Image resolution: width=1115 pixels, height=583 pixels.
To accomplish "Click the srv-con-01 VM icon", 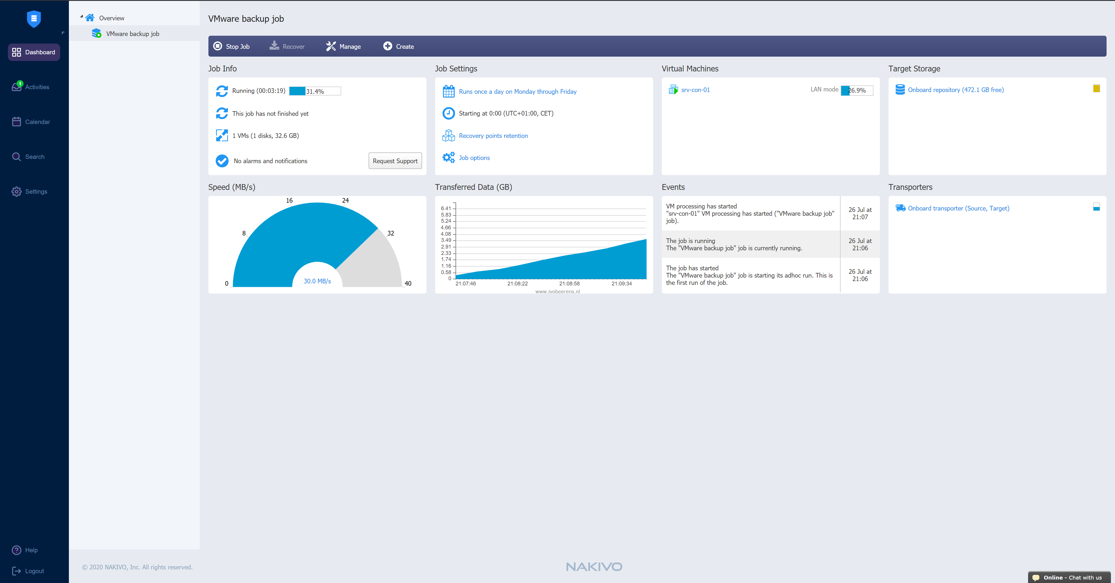I will tap(673, 89).
